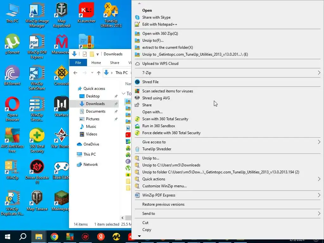Open the Explorer quick access toolbar dropdown
This screenshot has height=243, width=324.
[x=97, y=54]
